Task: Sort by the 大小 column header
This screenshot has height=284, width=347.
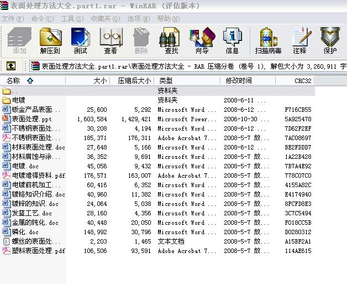Action: pyautogui.click(x=88, y=80)
